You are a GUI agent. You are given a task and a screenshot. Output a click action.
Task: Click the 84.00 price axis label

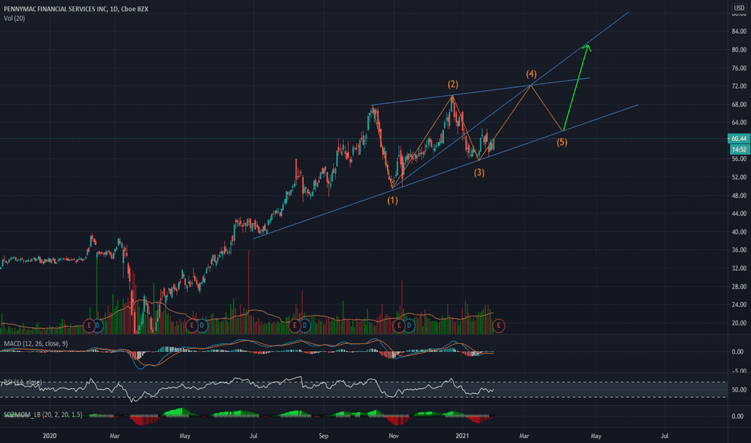(739, 31)
